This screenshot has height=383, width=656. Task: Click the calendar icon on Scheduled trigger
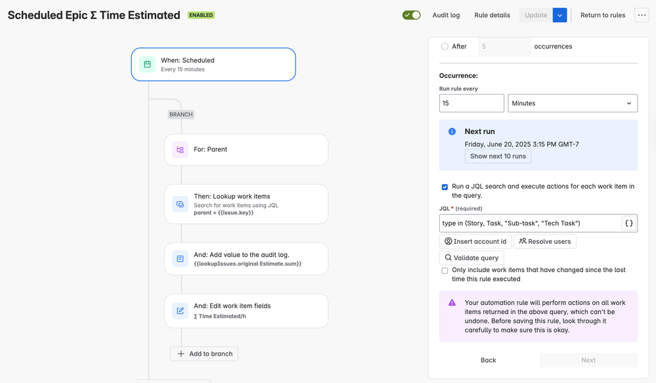(x=147, y=64)
